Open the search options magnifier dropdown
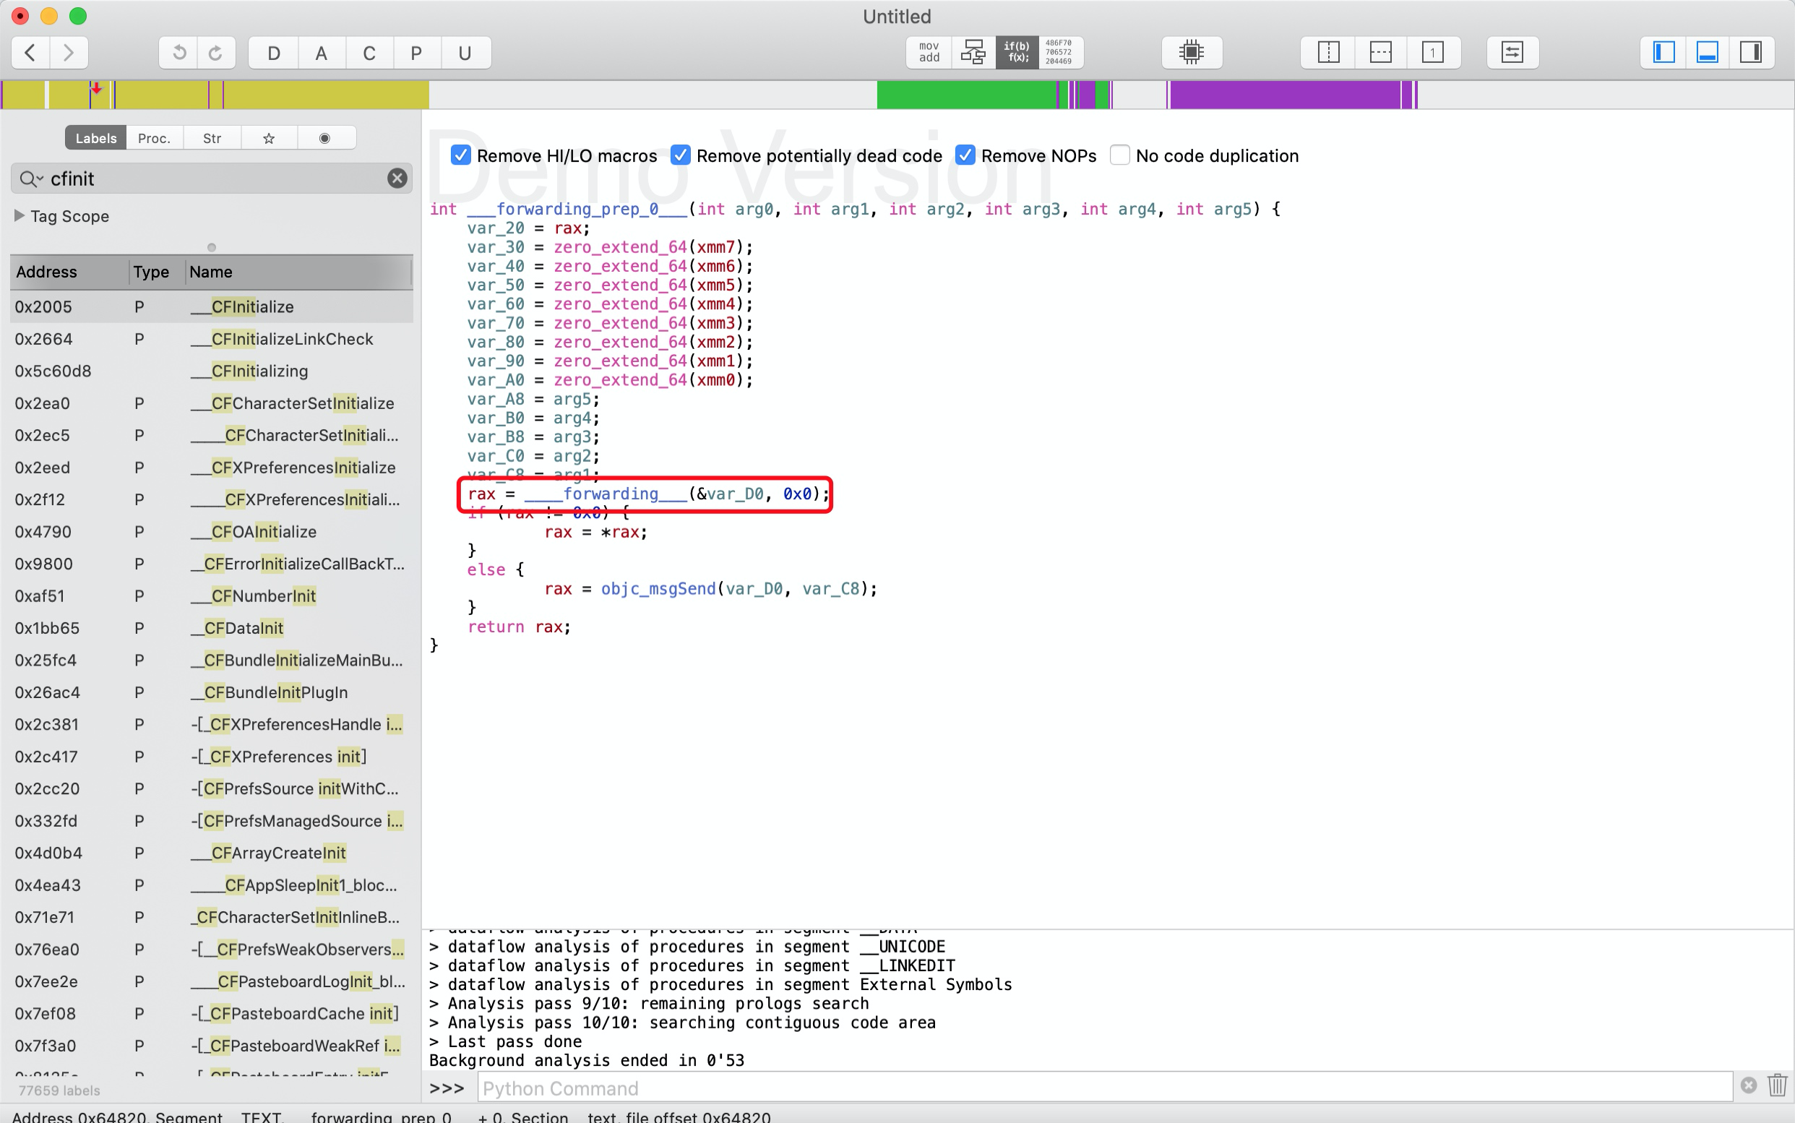 30,179
